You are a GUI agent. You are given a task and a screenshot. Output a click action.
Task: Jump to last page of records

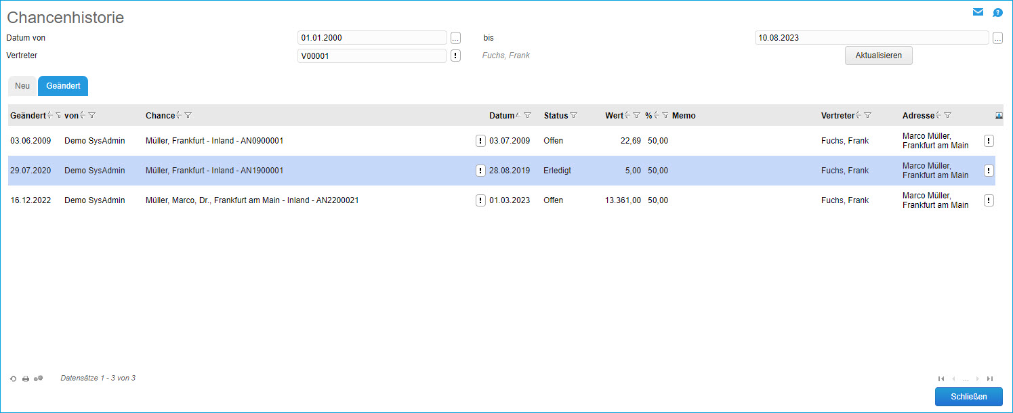click(990, 378)
